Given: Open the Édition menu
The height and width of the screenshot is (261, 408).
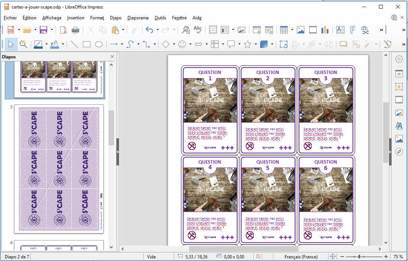Looking at the screenshot, I should [x=29, y=18].
